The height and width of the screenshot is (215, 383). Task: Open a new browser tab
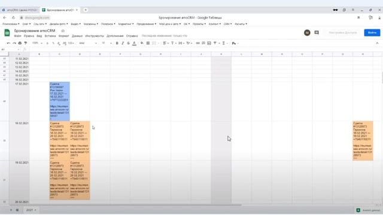[x=86, y=10]
